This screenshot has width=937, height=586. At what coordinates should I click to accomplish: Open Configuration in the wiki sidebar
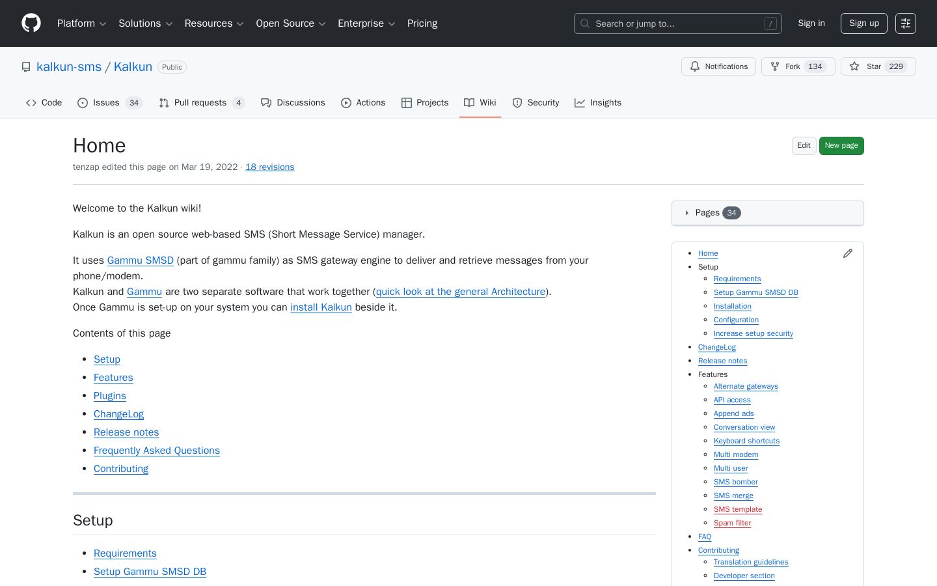736,320
